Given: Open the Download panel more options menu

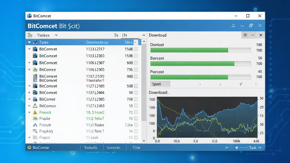Looking at the screenshot, I should pyautogui.click(x=253, y=35).
